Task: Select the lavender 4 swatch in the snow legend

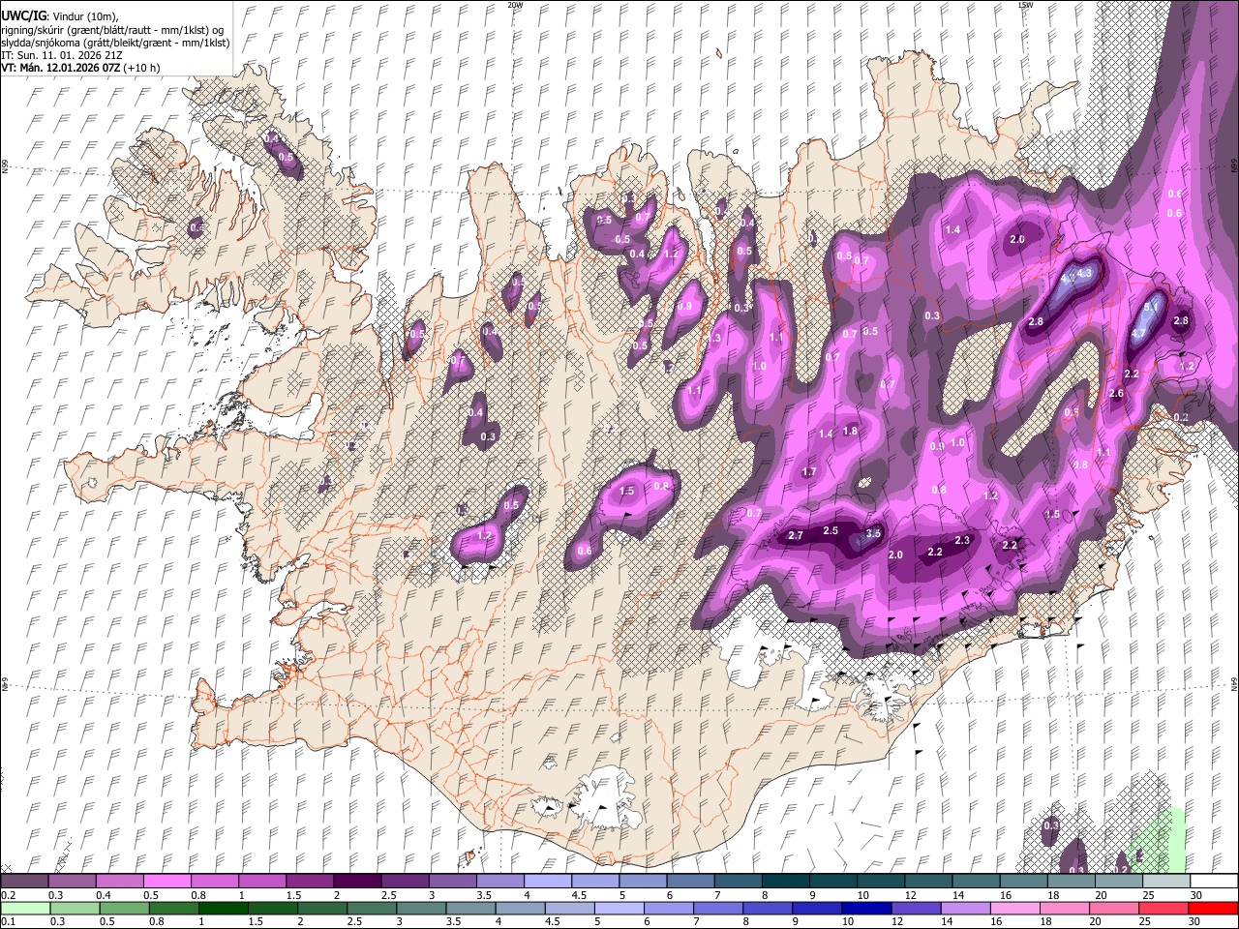Action: pyautogui.click(x=547, y=882)
